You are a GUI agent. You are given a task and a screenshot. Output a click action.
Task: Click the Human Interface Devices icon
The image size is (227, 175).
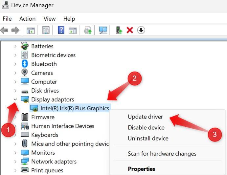25,126
